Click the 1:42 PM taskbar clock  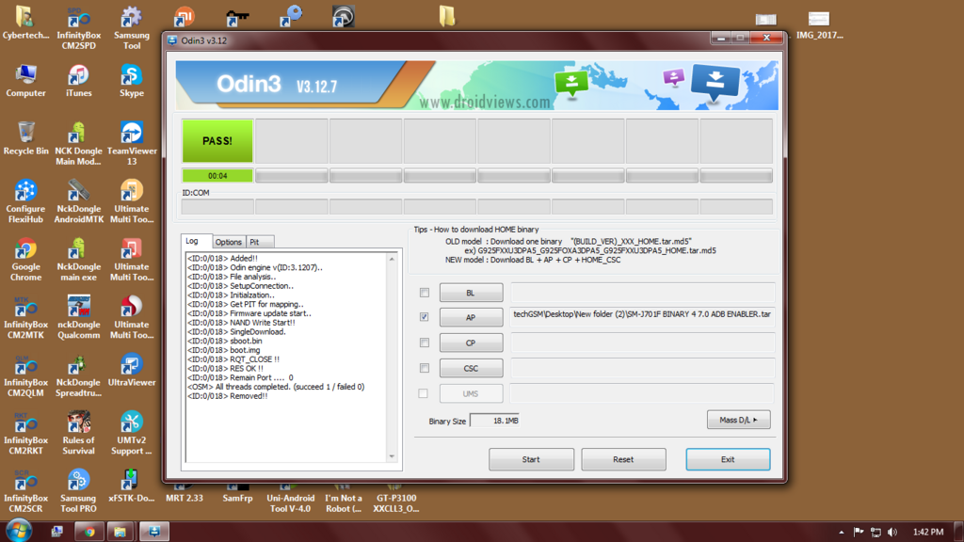coord(928,533)
